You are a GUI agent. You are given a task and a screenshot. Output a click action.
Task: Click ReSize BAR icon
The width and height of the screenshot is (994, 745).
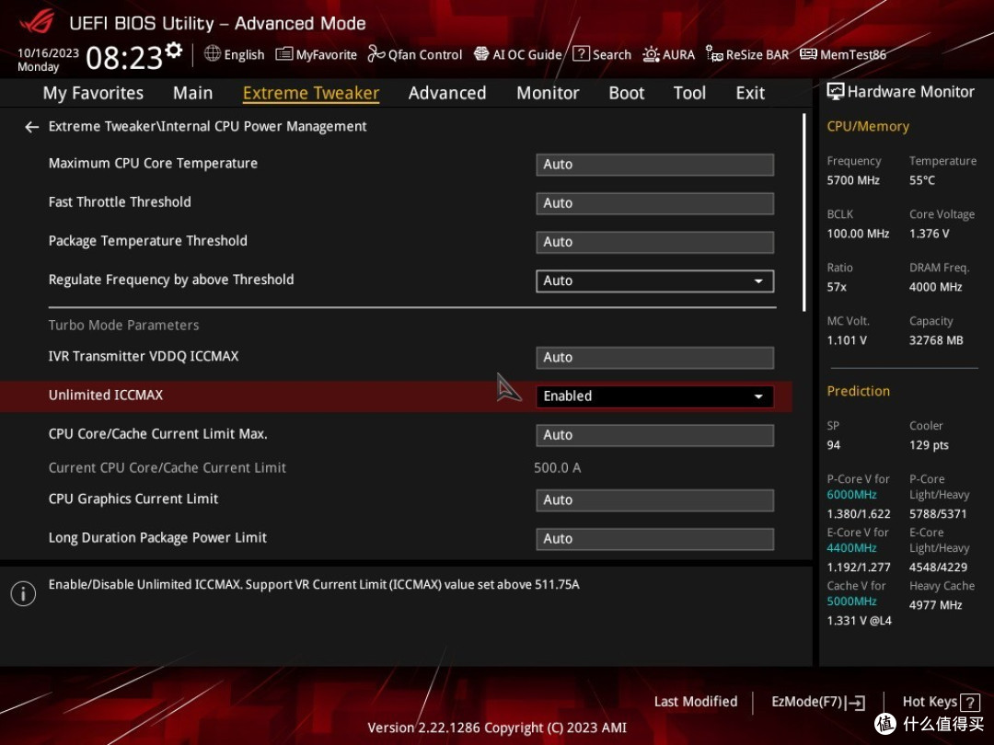coord(714,54)
